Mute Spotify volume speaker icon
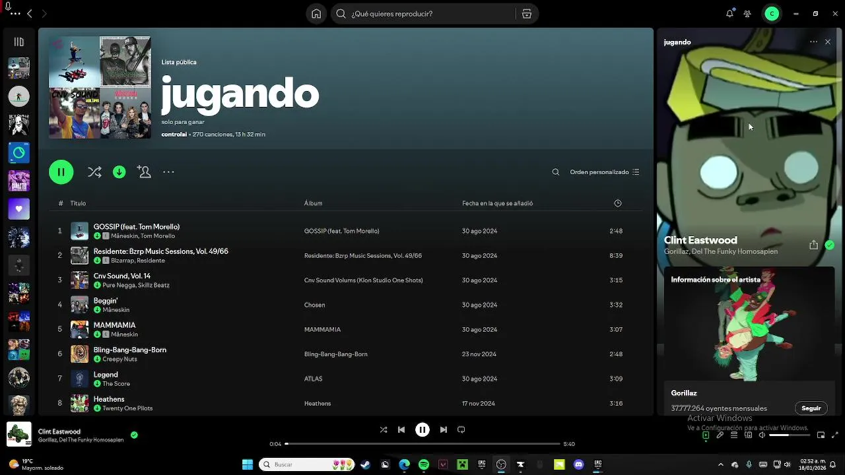 (x=762, y=435)
